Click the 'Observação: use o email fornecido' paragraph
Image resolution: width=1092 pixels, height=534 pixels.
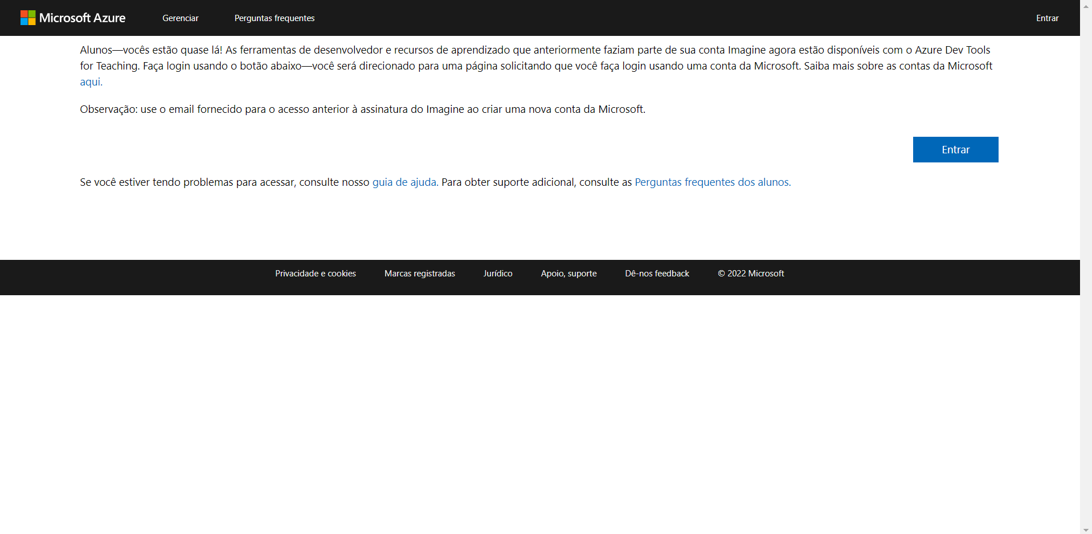click(x=363, y=109)
